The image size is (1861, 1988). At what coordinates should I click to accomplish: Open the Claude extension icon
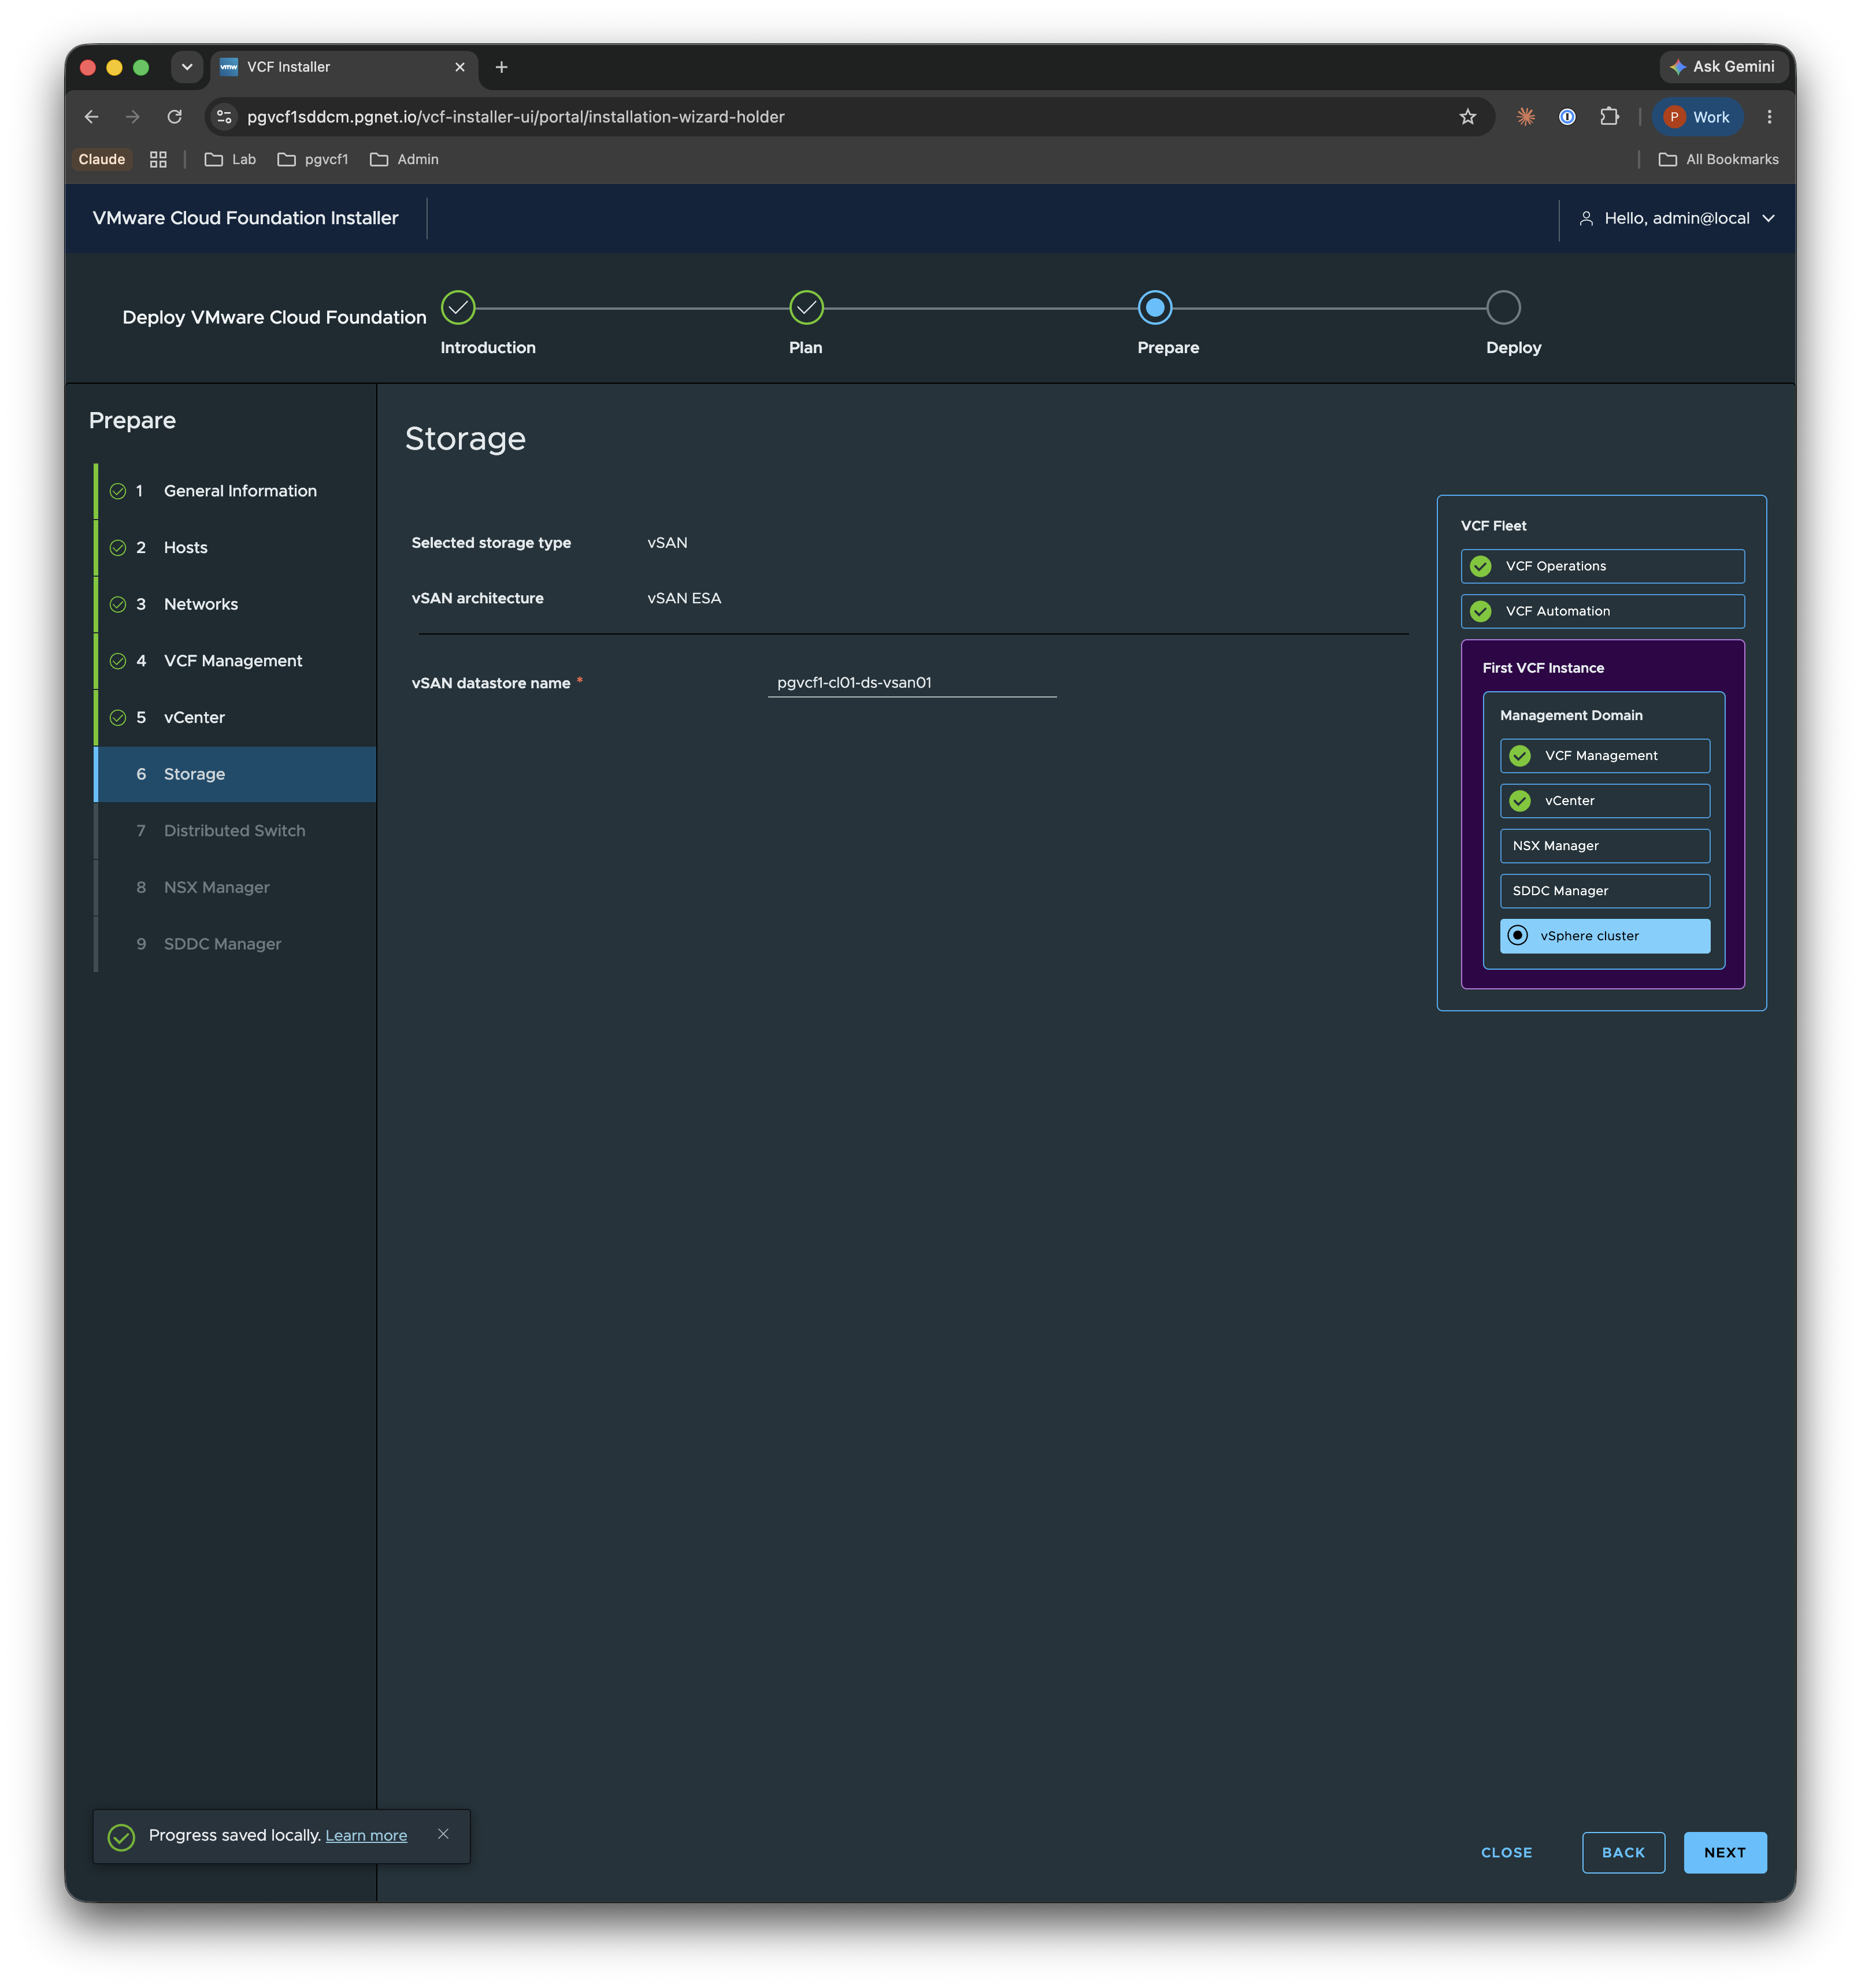(1525, 117)
